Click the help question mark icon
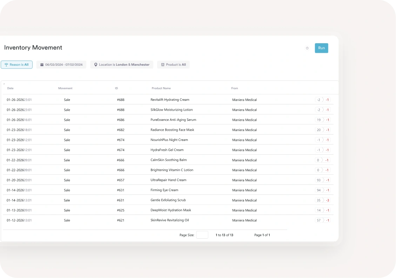The width and height of the screenshot is (396, 278). [x=307, y=48]
